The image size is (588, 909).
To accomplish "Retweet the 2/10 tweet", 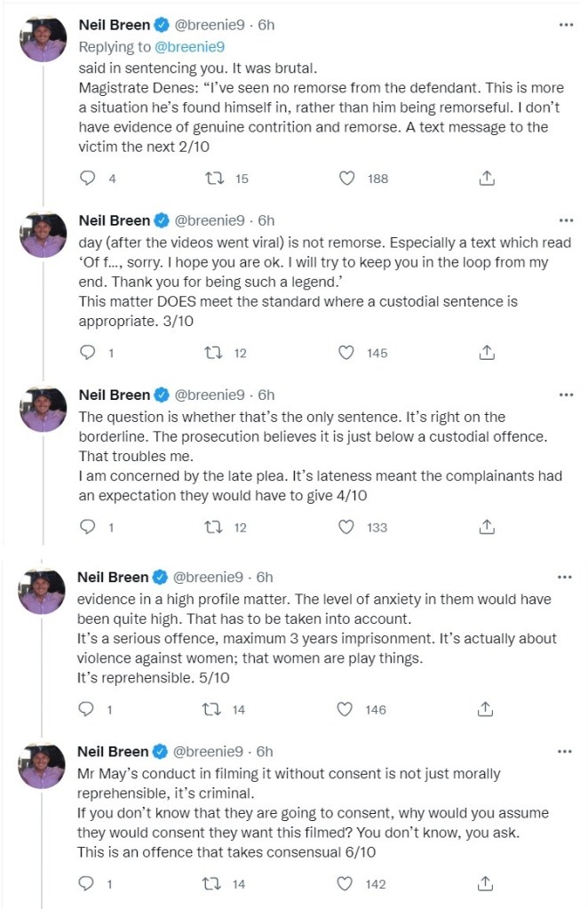I will 214,179.
